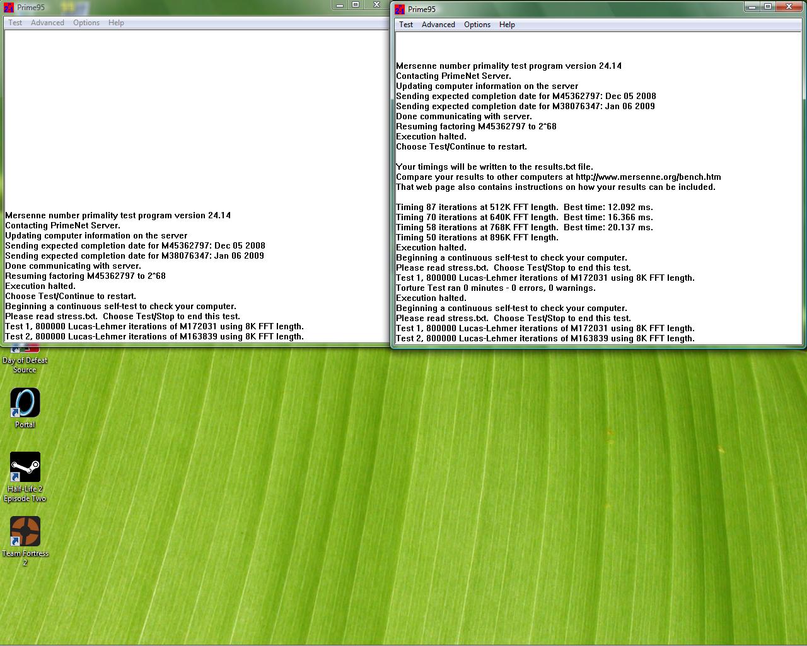Open Test menu in the left Prime95 window
Screen dimensions: 807x646
click(x=15, y=23)
